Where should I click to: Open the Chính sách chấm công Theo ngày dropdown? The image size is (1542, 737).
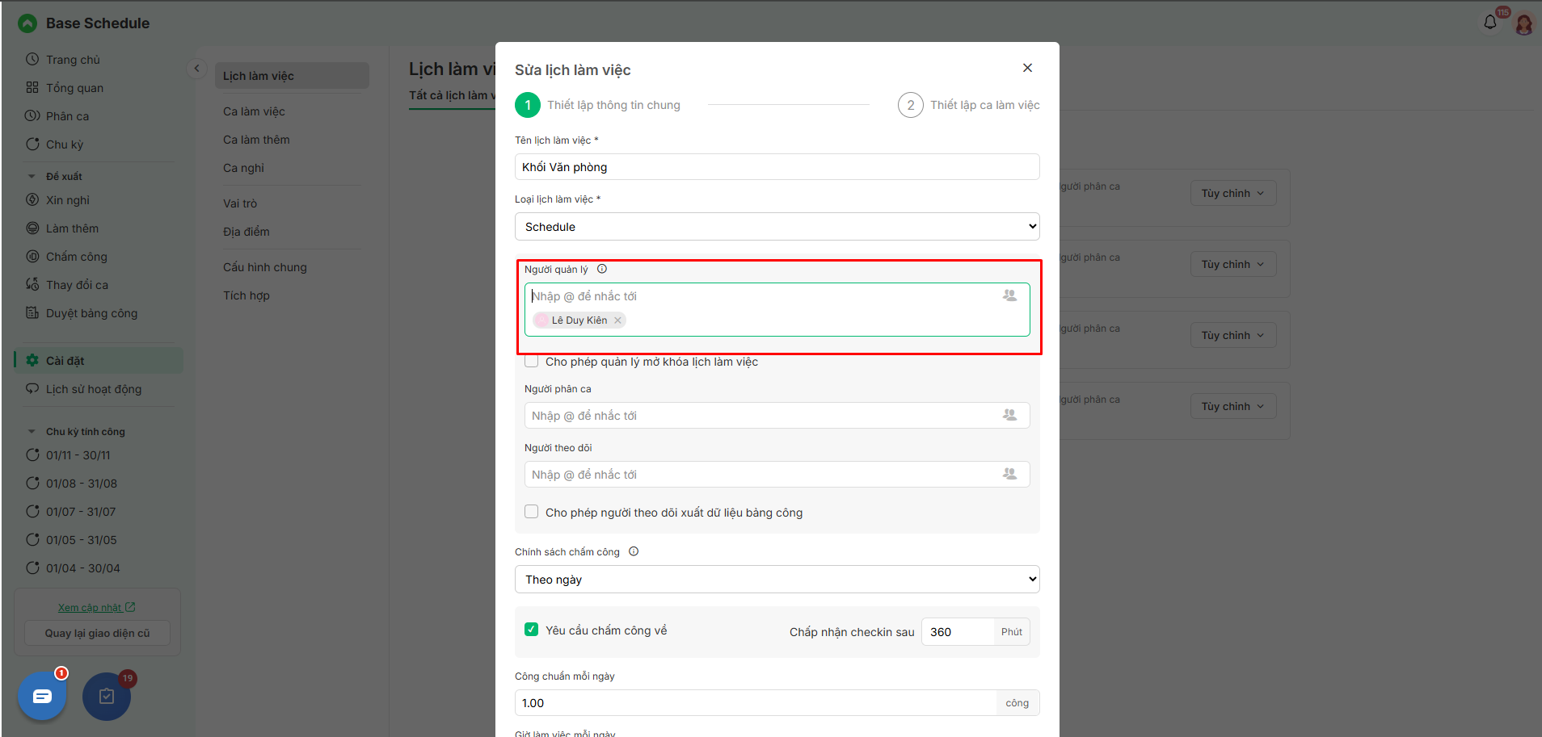point(777,580)
